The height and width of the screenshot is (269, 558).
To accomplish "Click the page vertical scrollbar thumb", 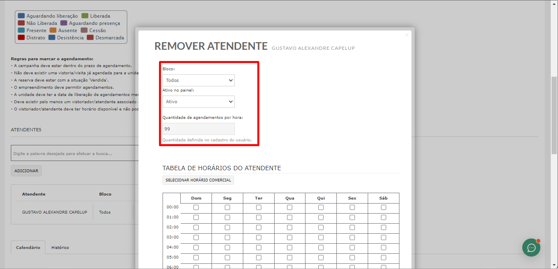I will pos(554,115).
